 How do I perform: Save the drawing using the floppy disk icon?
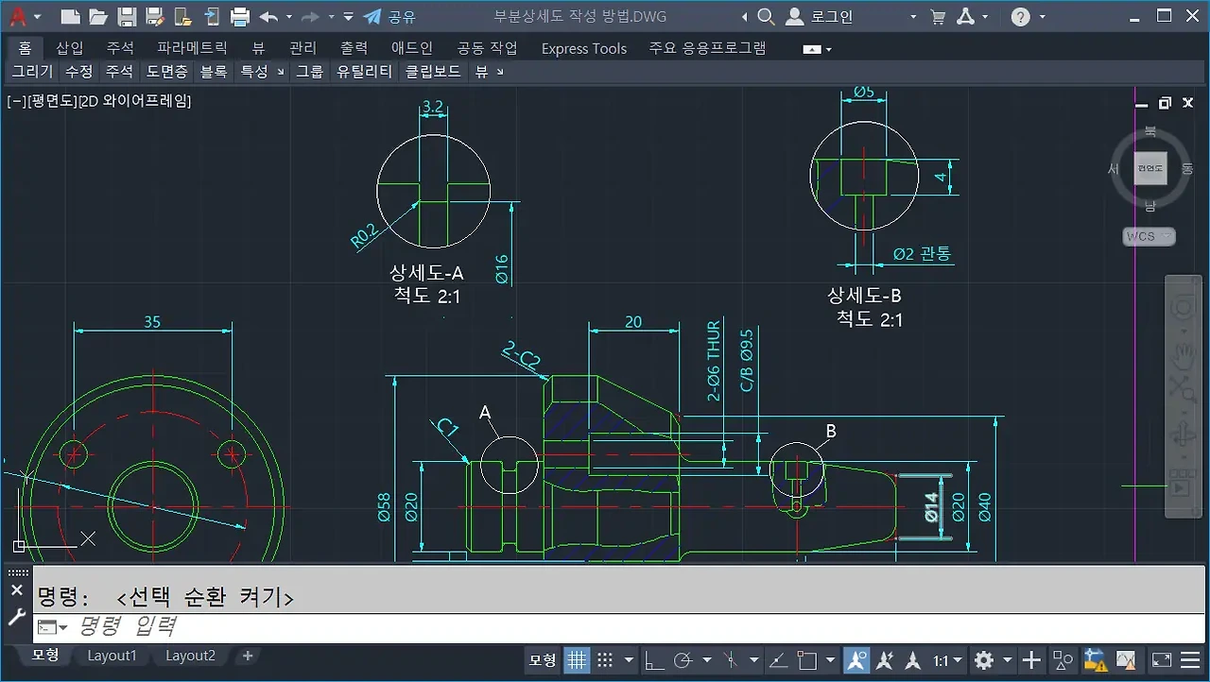[127, 16]
